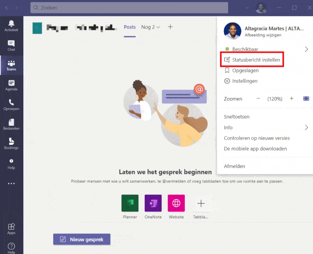Click the Website tab tile
This screenshot has width=313, height=254.
(176, 203)
